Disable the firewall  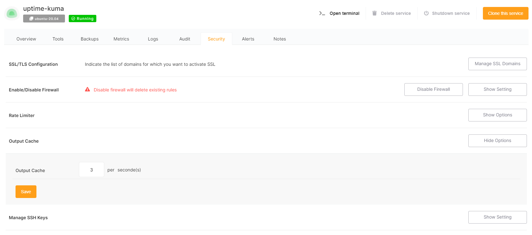(x=433, y=90)
